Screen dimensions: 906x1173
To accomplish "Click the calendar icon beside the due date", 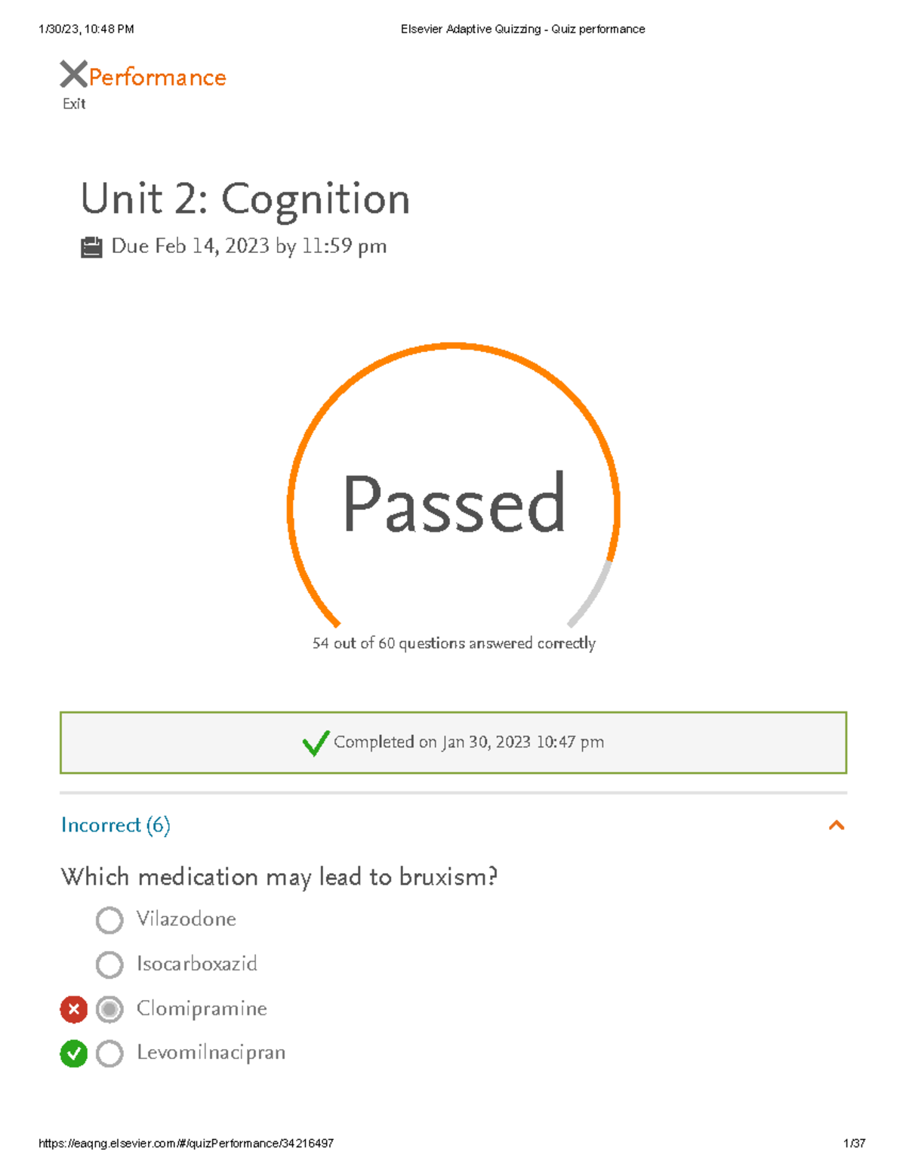I will coord(91,245).
